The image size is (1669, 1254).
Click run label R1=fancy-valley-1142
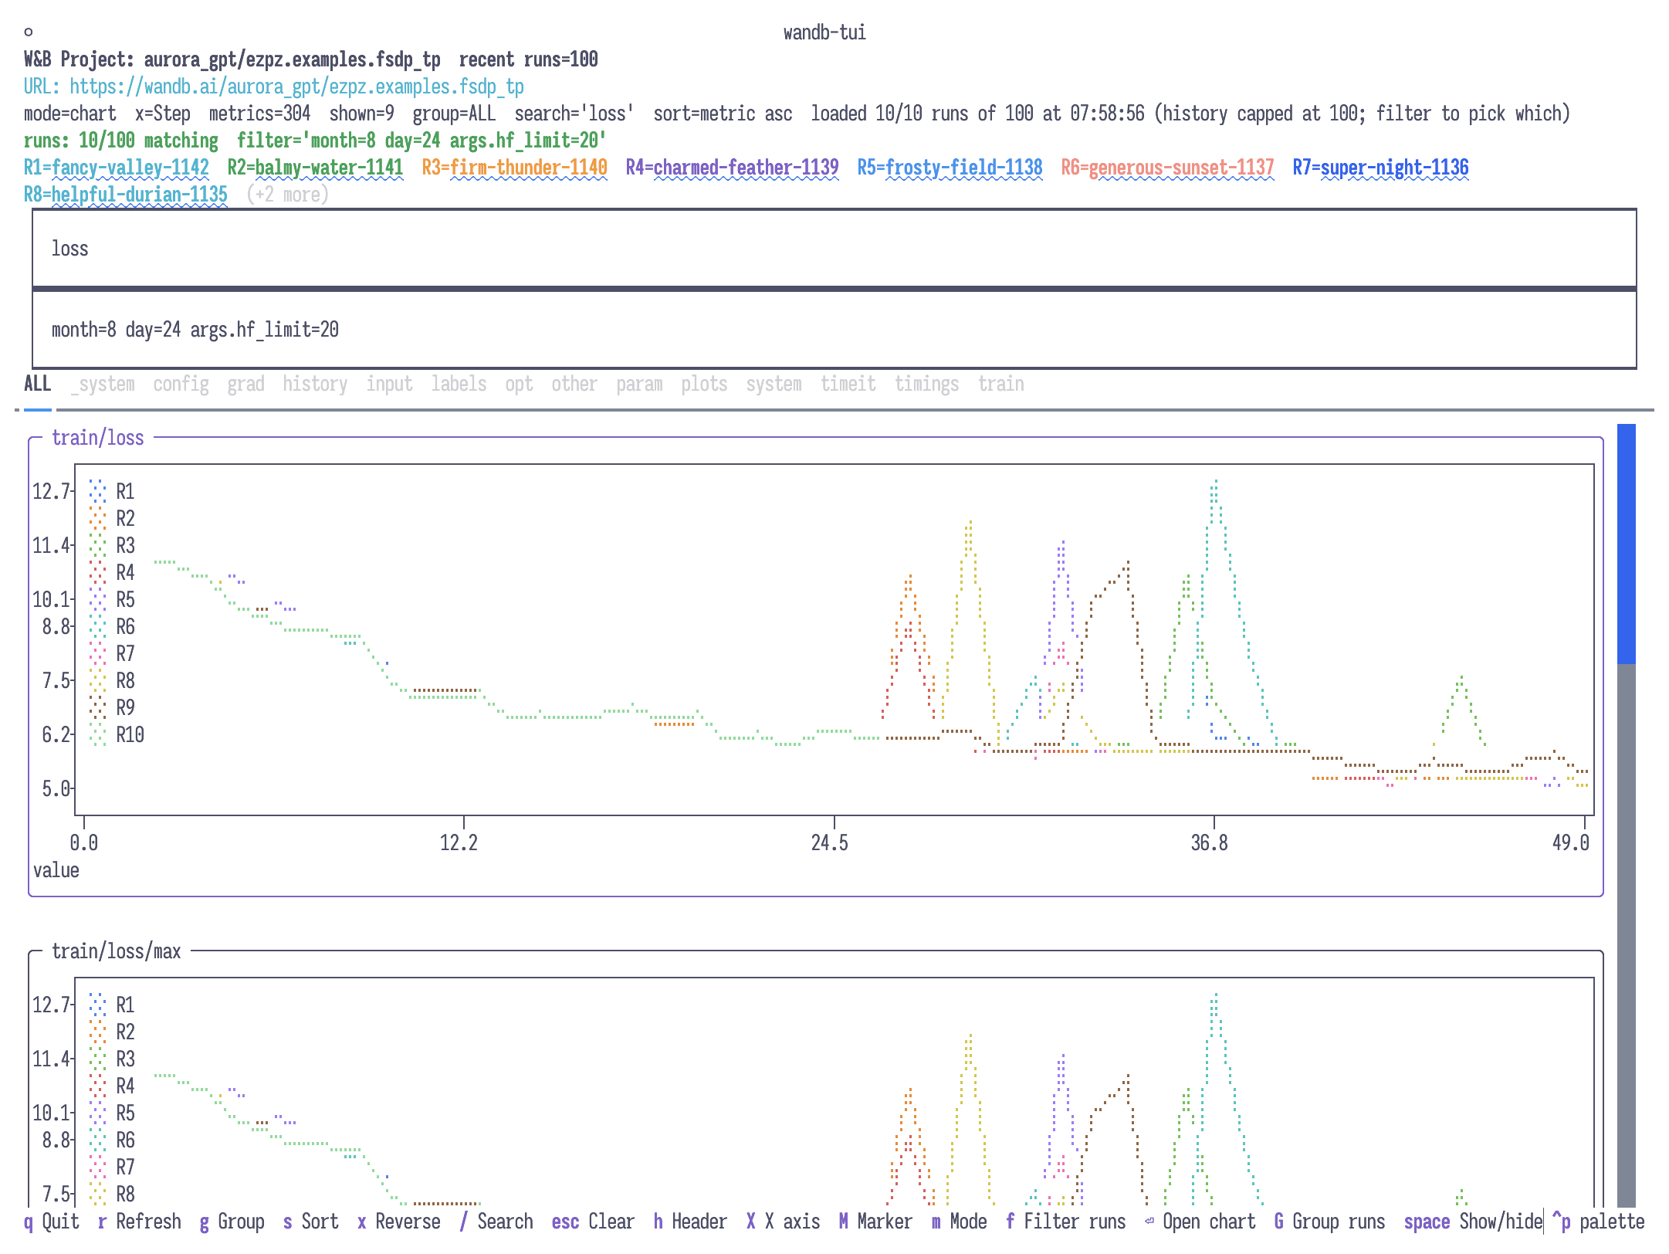117,168
